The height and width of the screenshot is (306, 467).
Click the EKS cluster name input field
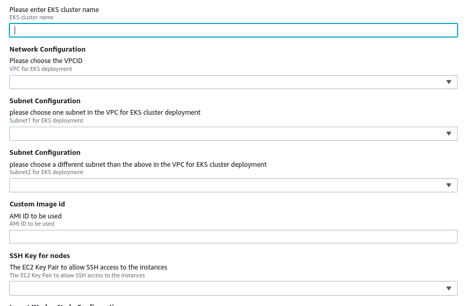pos(233,30)
